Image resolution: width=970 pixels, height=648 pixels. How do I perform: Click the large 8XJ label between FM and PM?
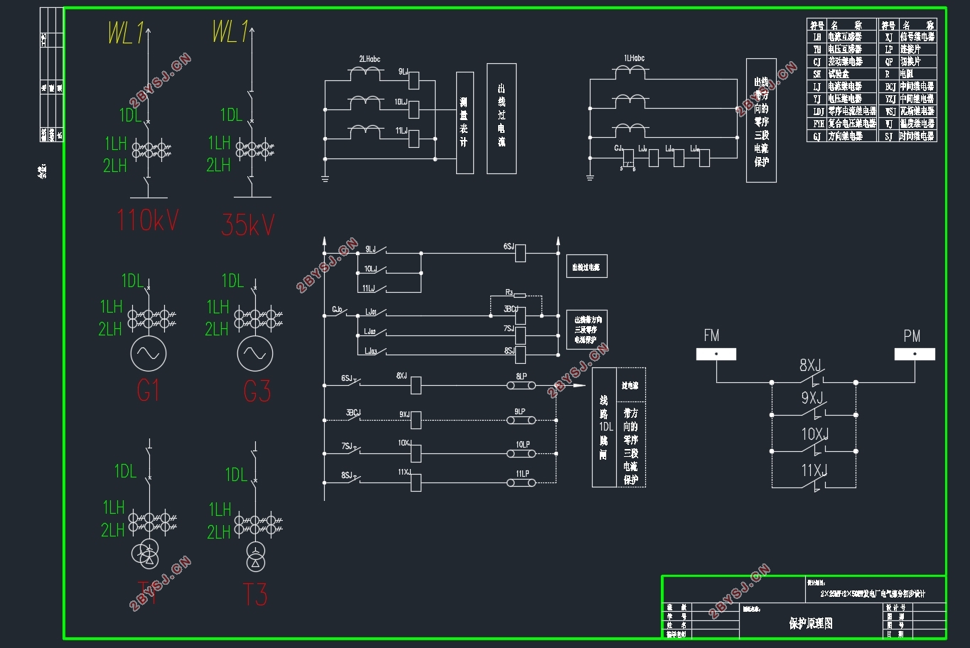[811, 366]
